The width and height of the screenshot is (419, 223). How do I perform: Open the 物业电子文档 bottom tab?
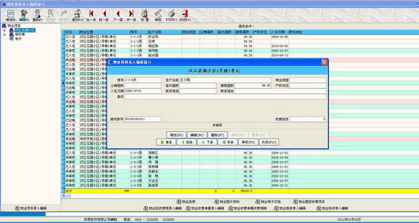(268, 201)
